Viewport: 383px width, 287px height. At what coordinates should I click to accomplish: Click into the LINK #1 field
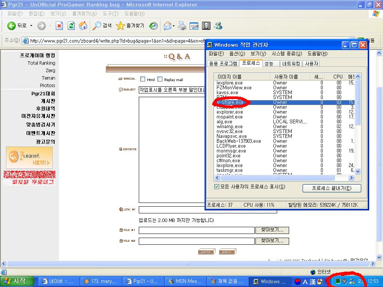[208, 210]
